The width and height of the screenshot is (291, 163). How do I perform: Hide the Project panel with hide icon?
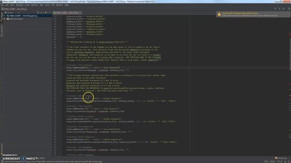click(50, 13)
